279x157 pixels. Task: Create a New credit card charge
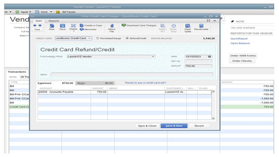click(x=52, y=27)
